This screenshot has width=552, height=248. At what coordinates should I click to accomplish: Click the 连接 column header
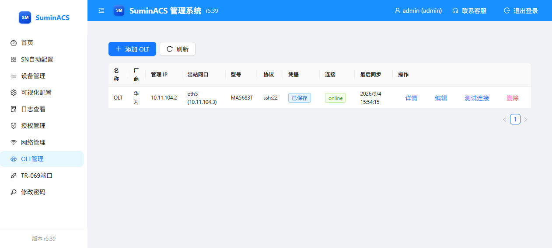(x=330, y=75)
